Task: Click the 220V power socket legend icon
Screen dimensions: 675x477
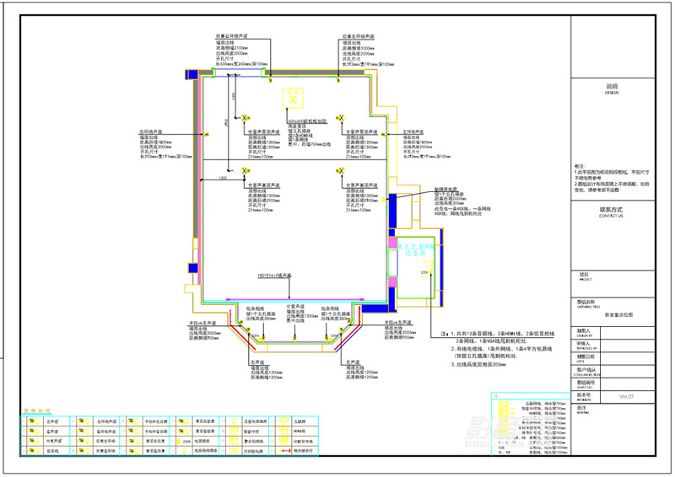Action: (x=183, y=442)
